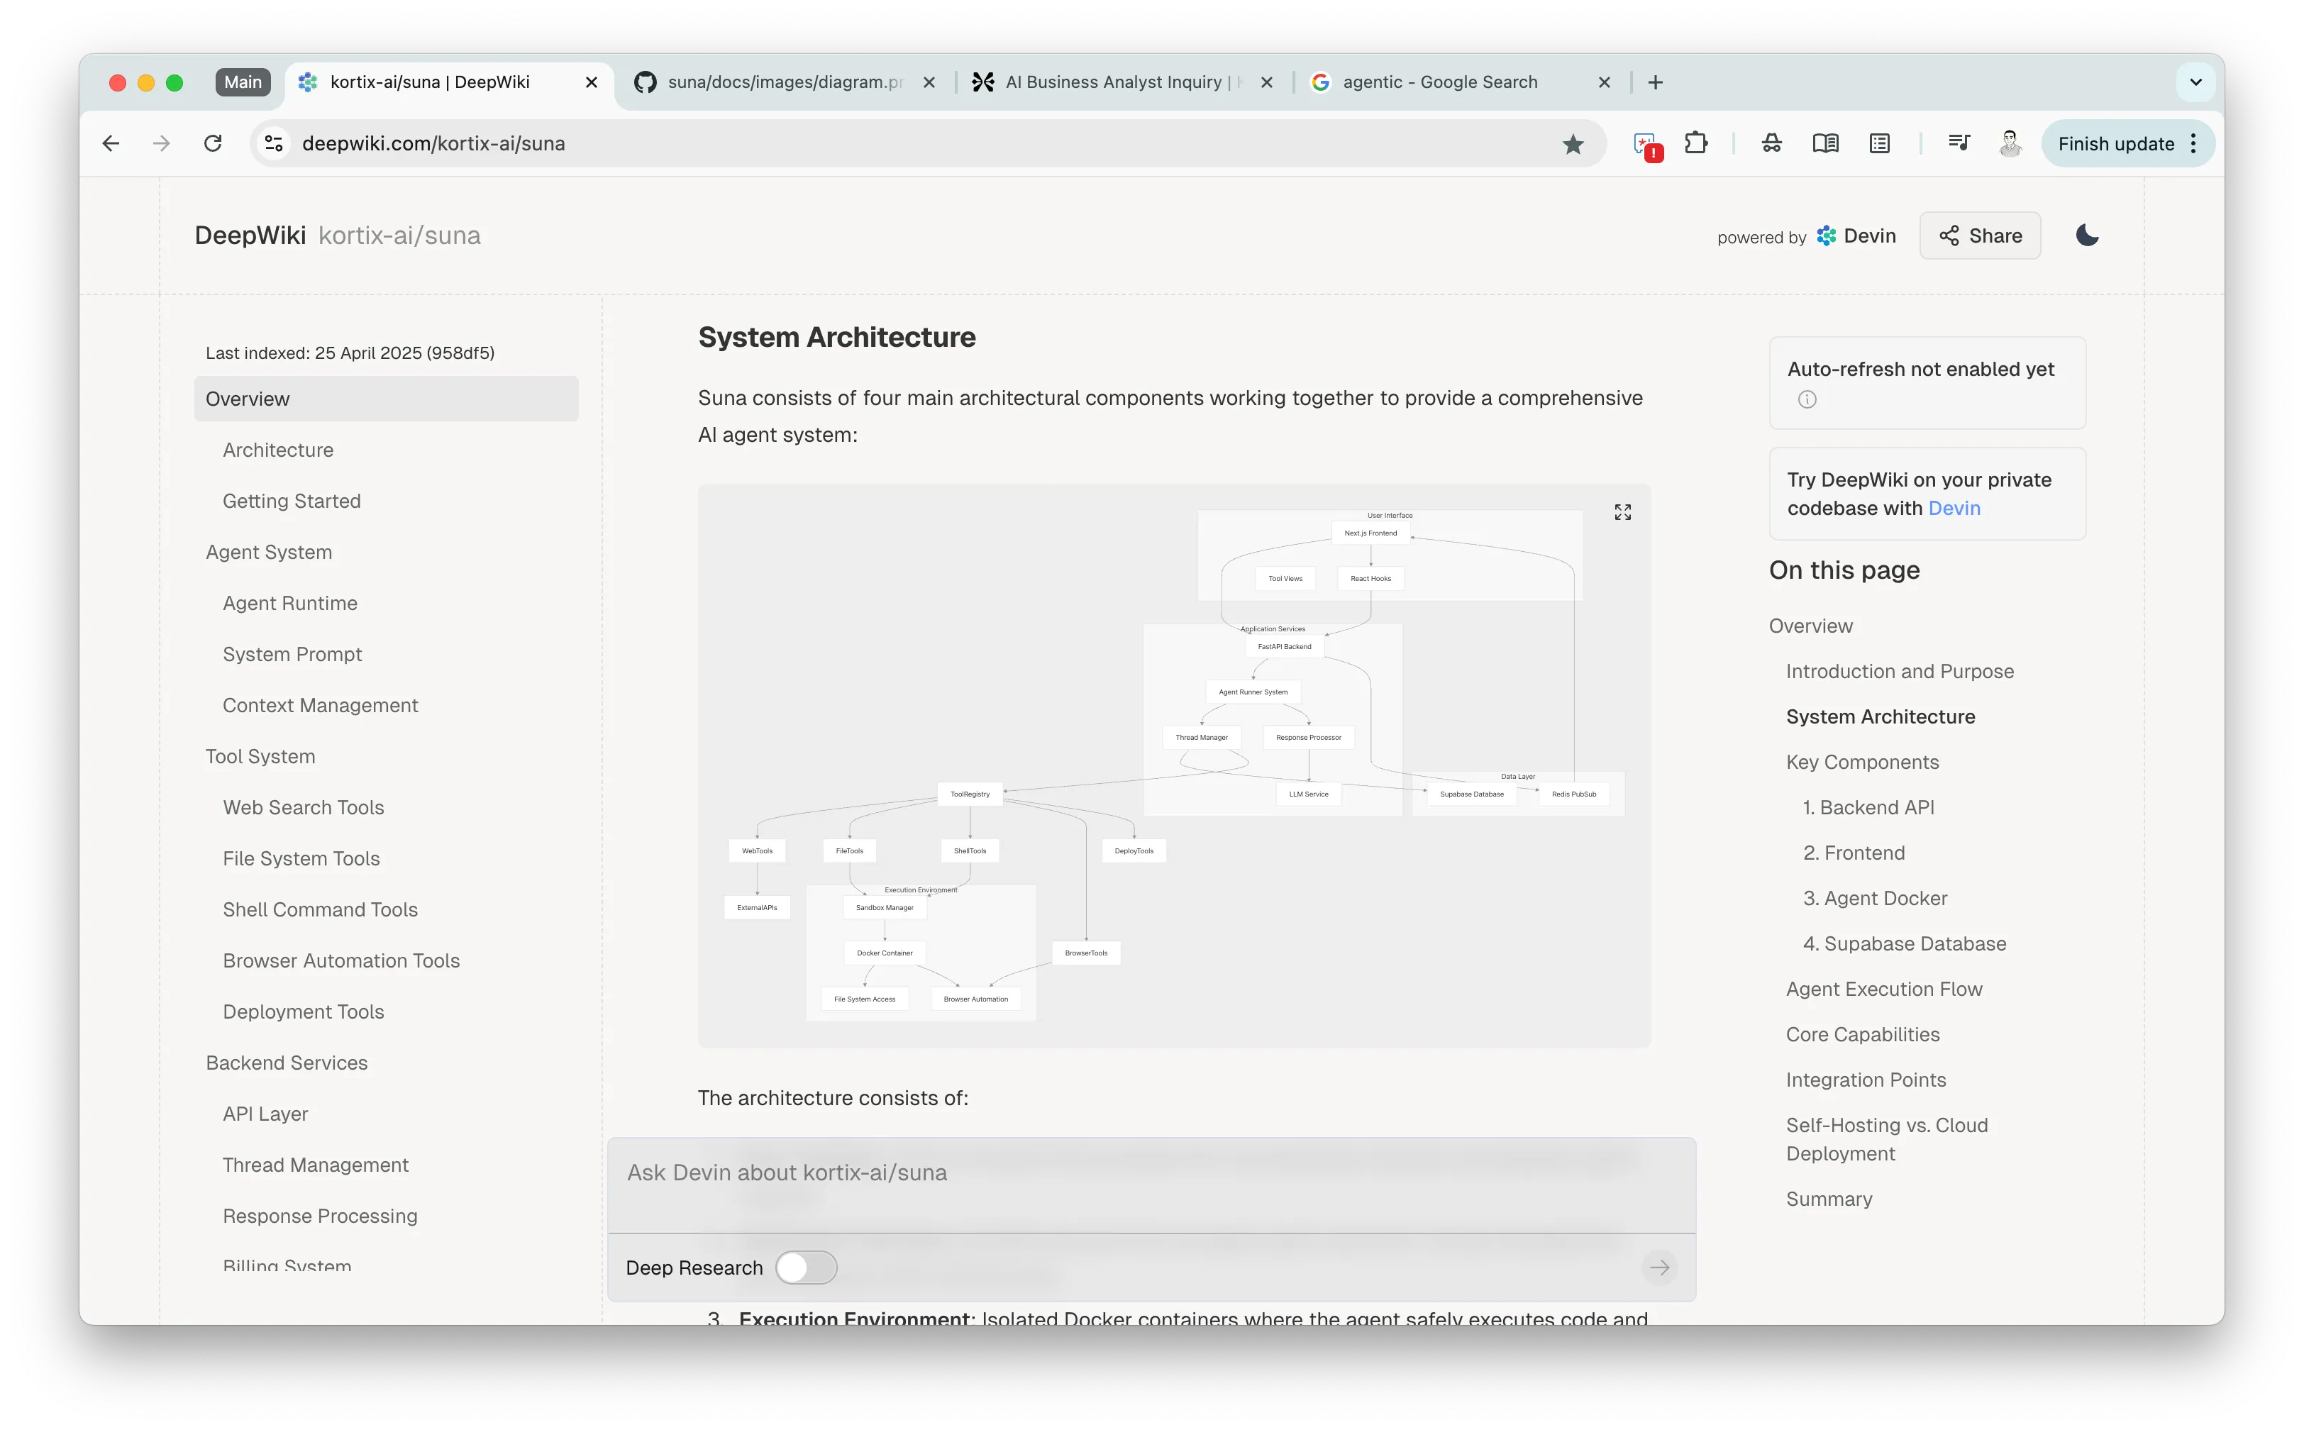2304x1430 pixels.
Task: Open the Main tab group label
Action: (x=243, y=82)
